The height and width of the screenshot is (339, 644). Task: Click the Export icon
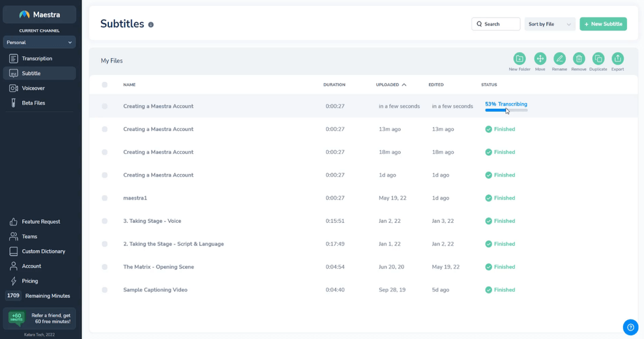618,59
